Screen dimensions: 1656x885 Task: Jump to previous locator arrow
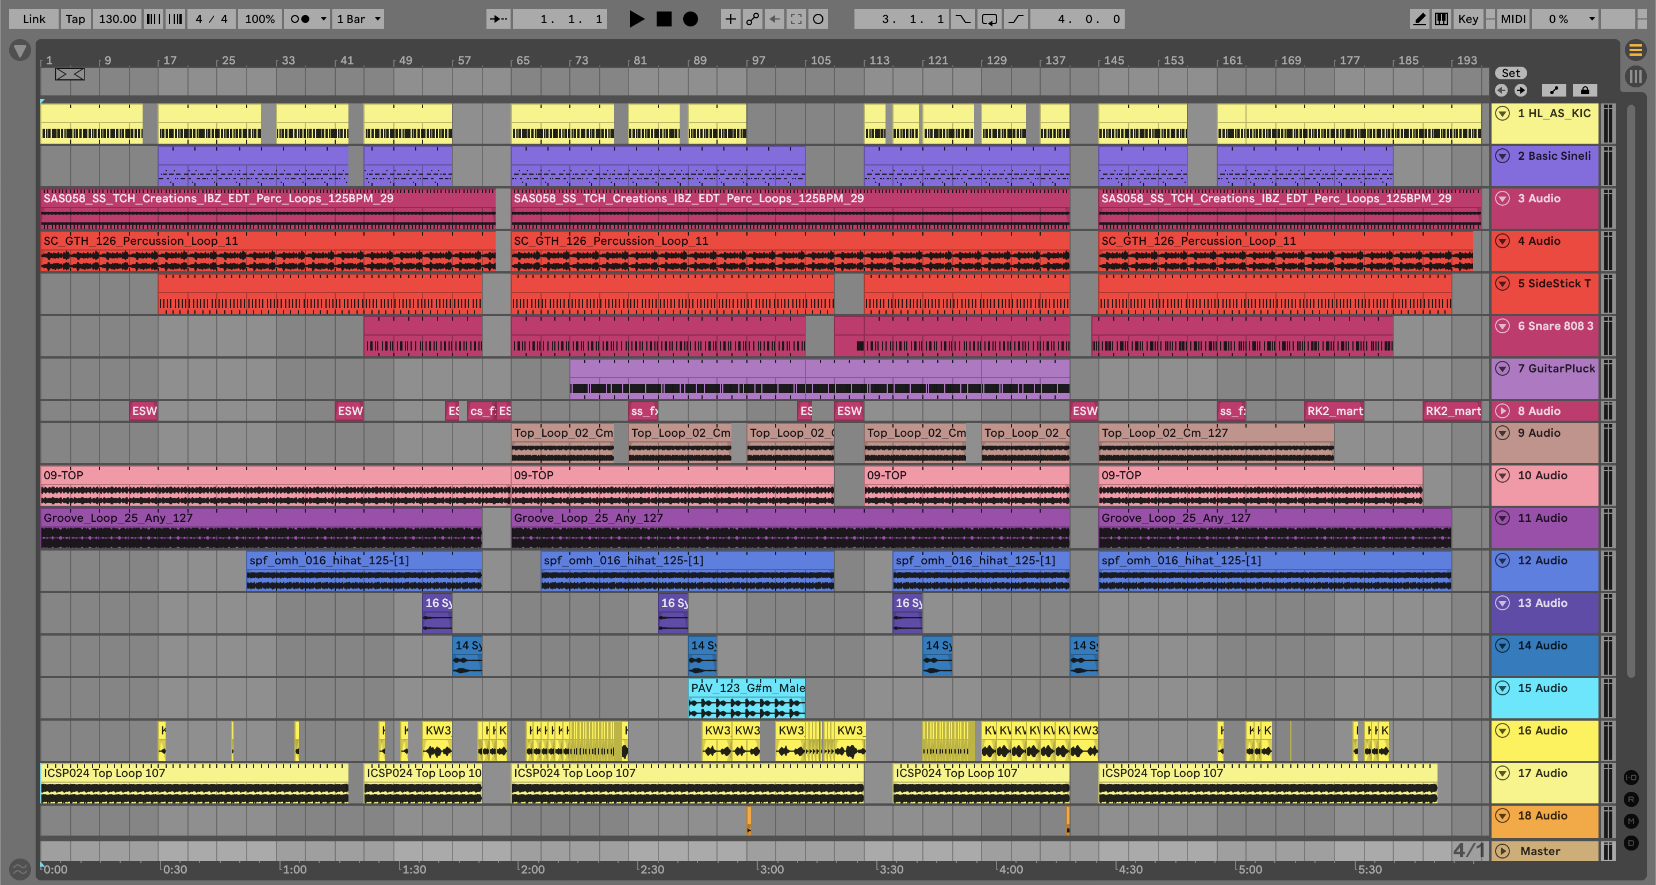tap(1501, 90)
